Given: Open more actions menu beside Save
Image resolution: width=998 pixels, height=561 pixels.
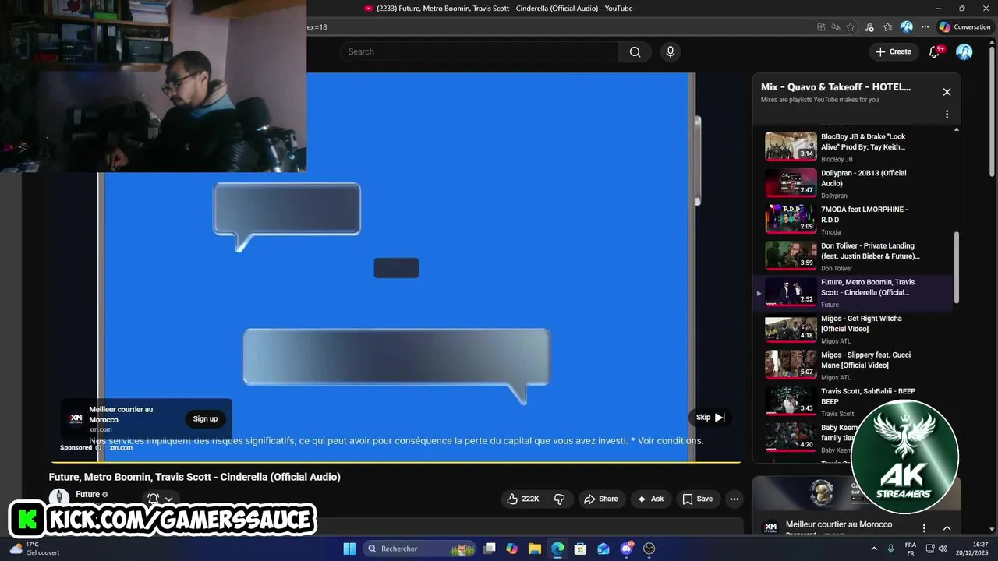Looking at the screenshot, I should (x=734, y=499).
